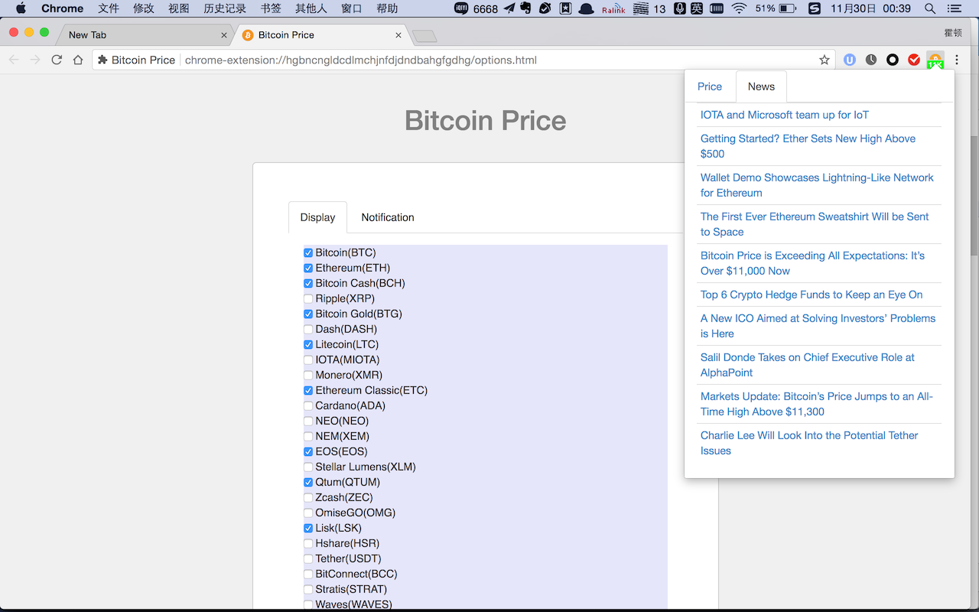
Task: Click the puzzle-piece extension icon in address bar
Action: tap(102, 60)
